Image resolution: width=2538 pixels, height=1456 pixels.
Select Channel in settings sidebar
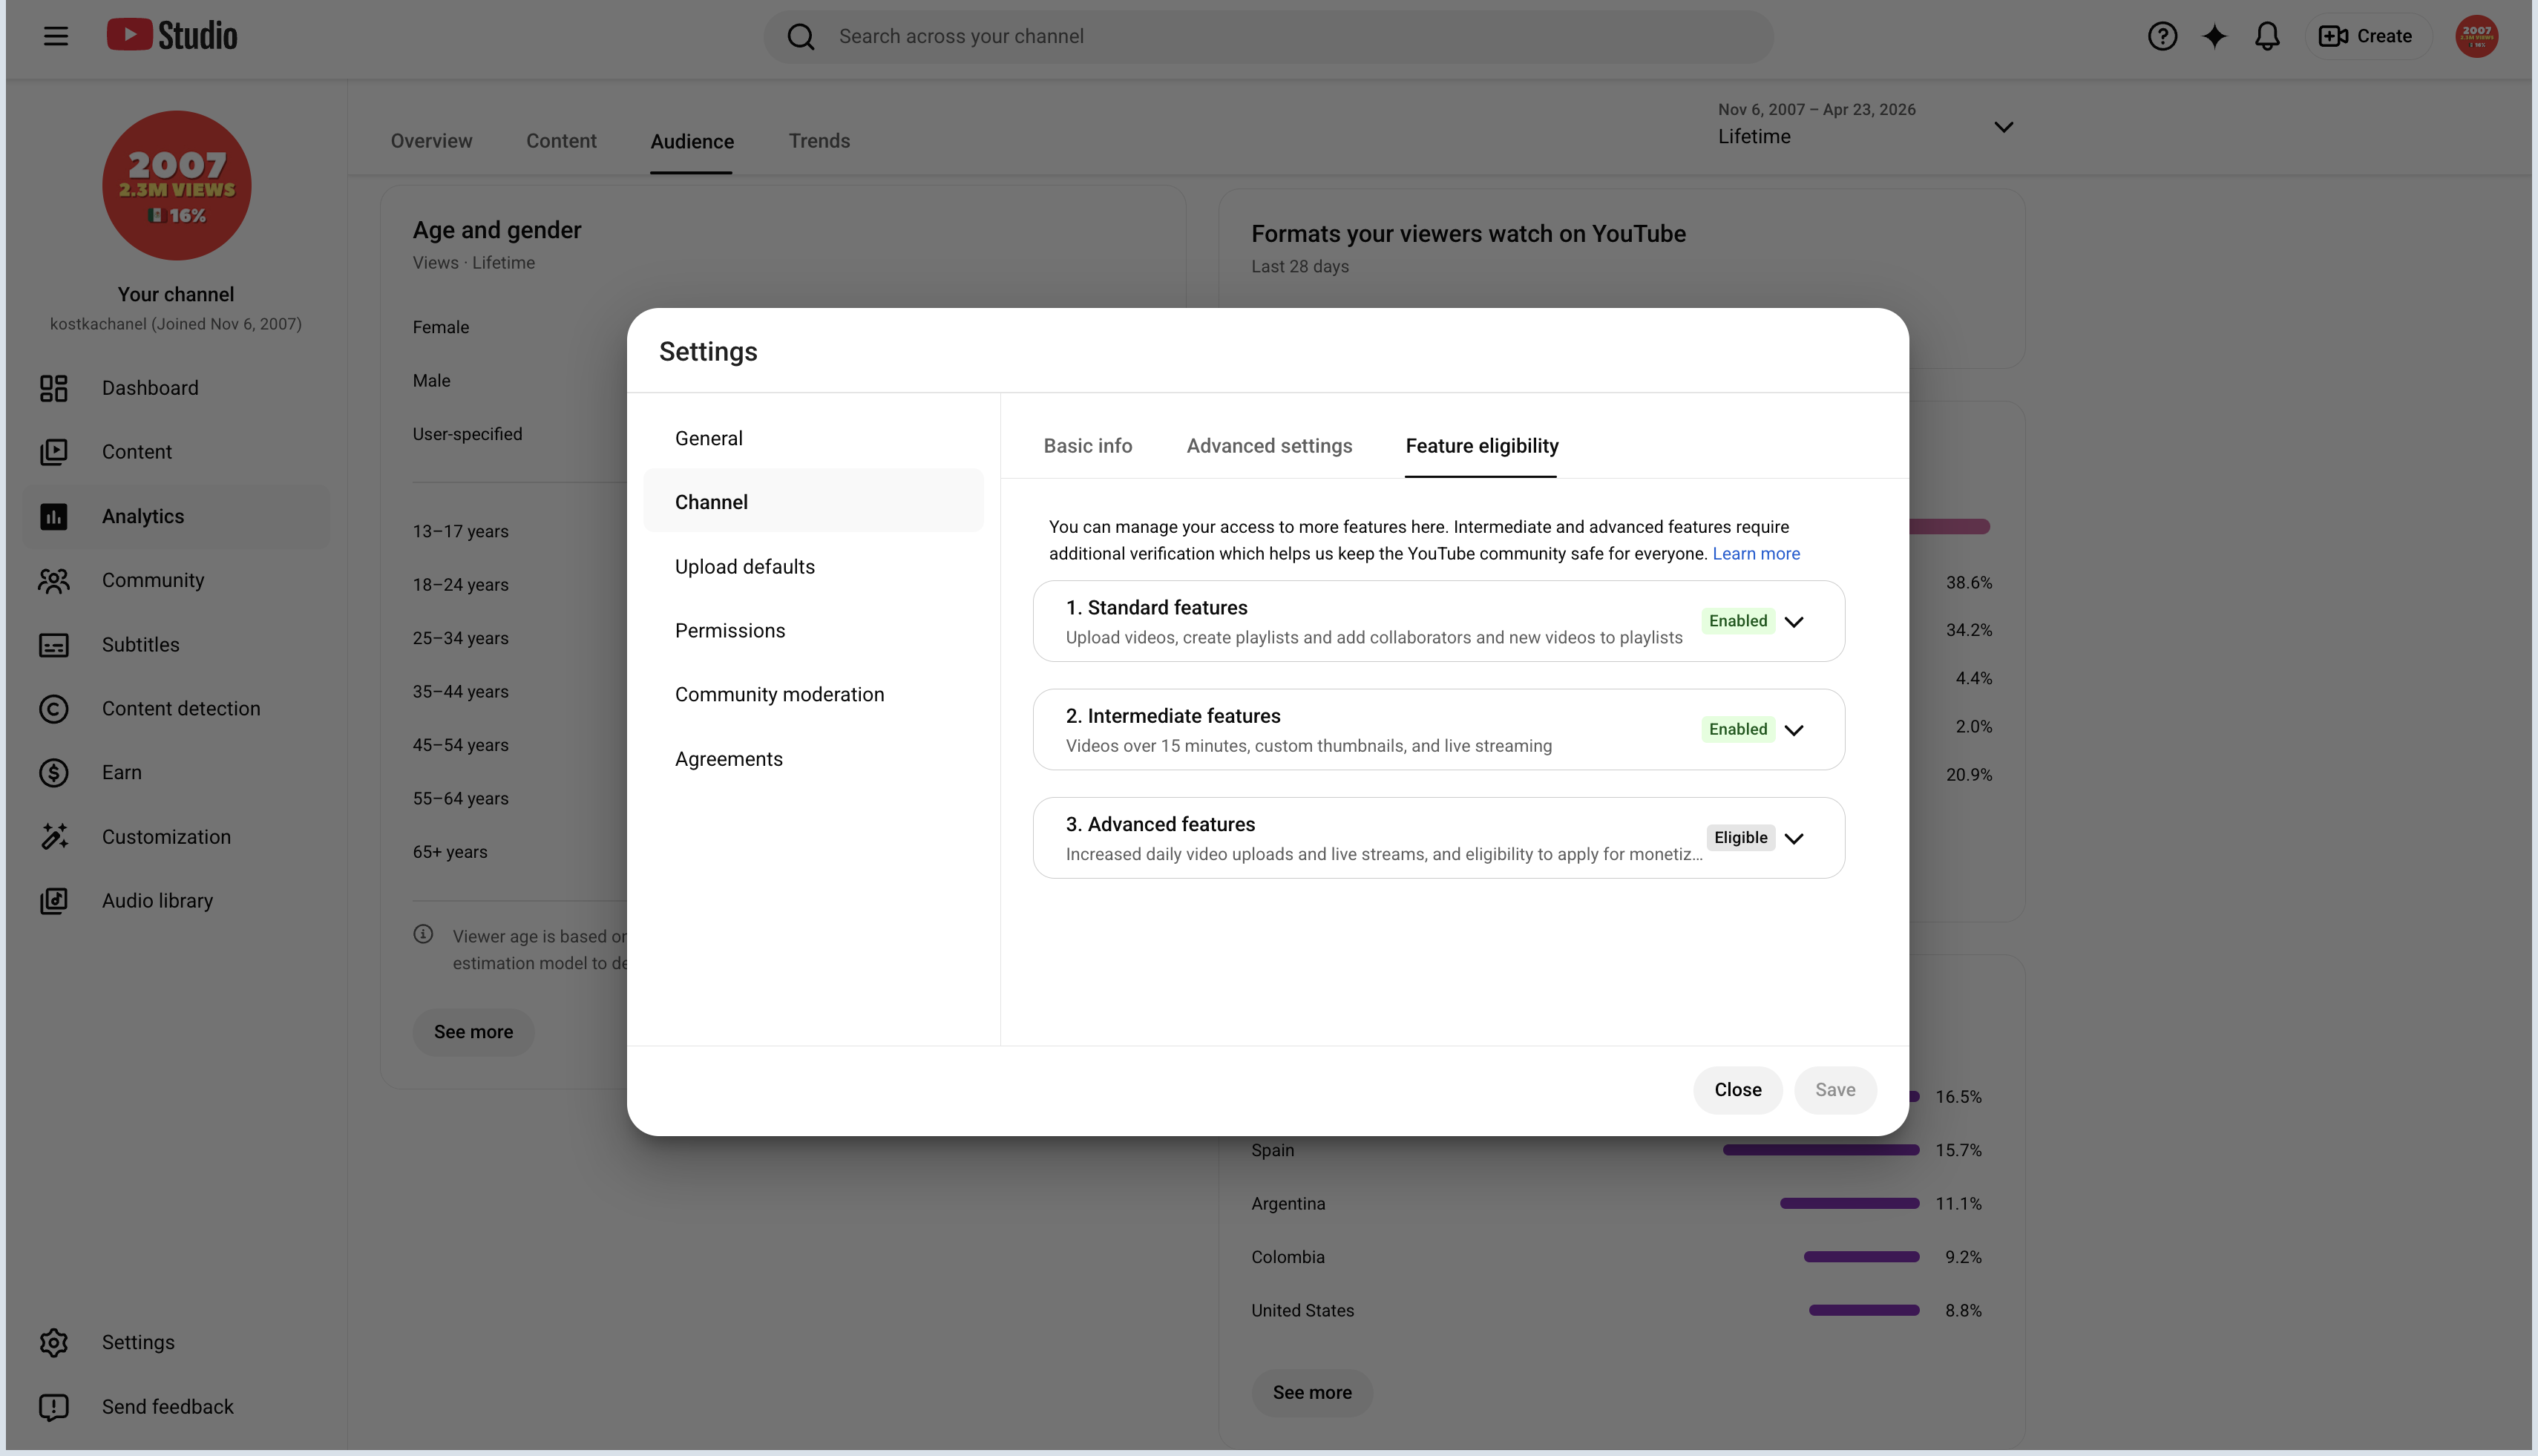(813, 501)
